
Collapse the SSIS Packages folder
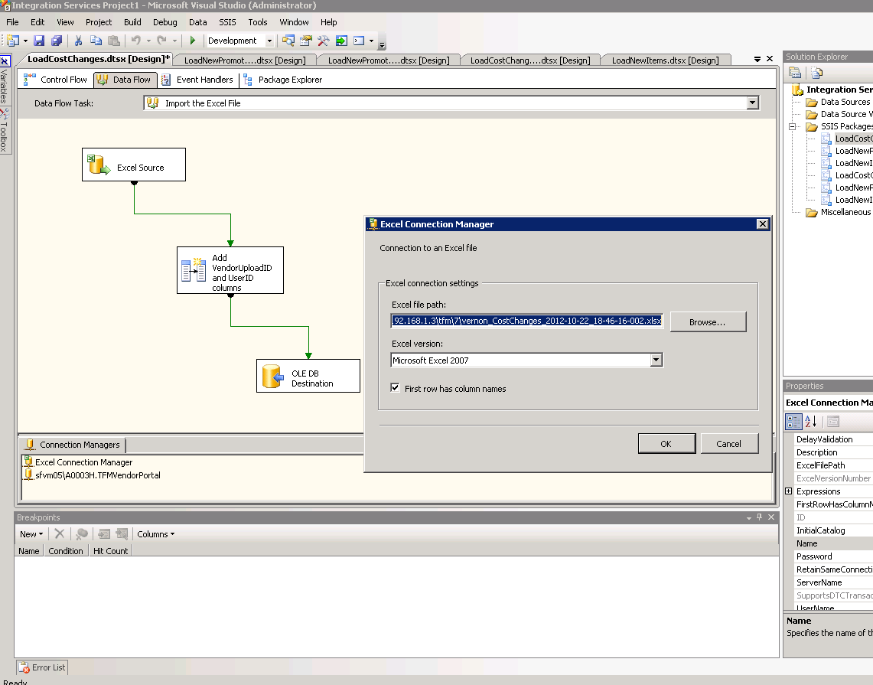(793, 126)
